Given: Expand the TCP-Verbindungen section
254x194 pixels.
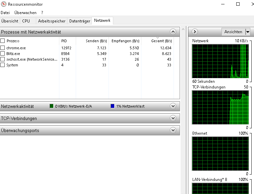Looking at the screenshot, I should [x=173, y=118].
